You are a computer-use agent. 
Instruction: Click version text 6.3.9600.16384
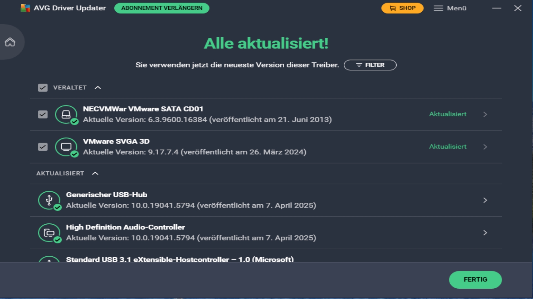pyautogui.click(x=177, y=120)
